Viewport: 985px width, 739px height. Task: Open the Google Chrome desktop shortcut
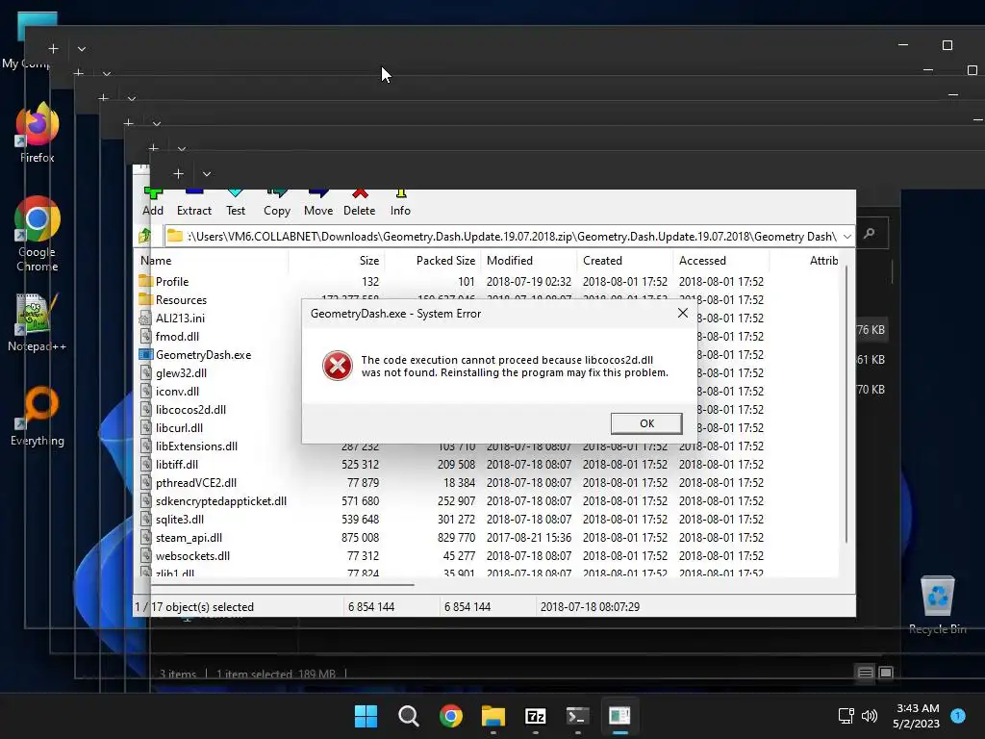(38, 234)
